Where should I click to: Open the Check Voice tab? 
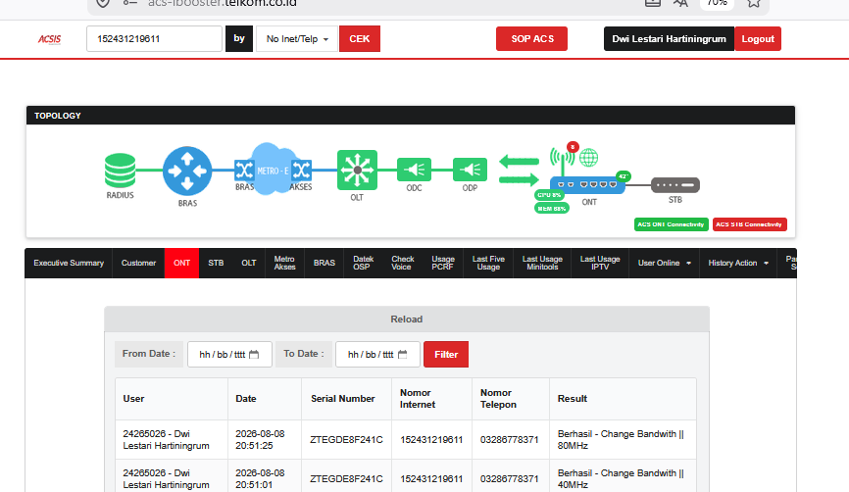(x=402, y=263)
